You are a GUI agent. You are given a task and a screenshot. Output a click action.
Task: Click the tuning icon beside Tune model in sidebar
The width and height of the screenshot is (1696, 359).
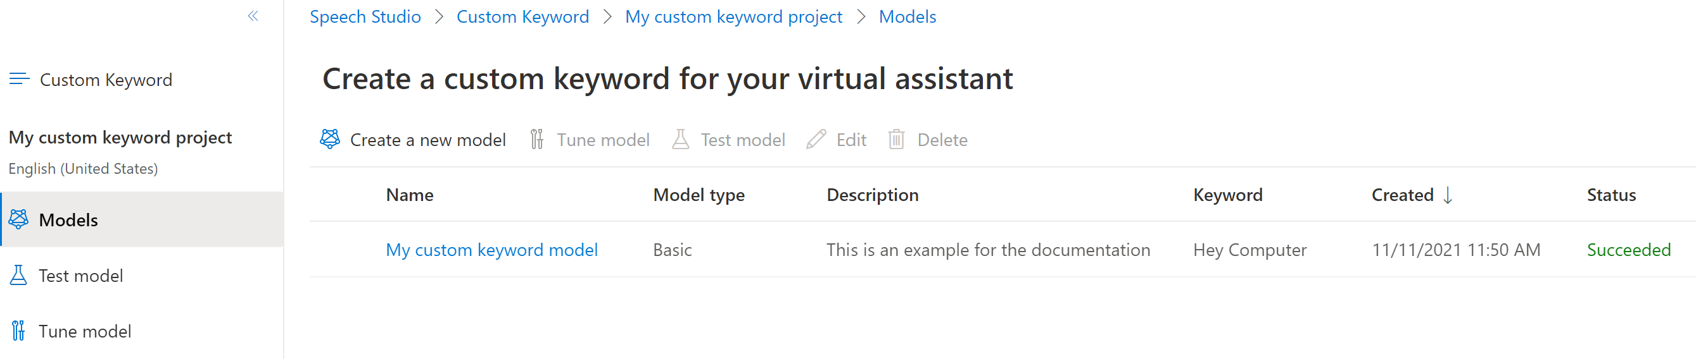[x=18, y=331]
